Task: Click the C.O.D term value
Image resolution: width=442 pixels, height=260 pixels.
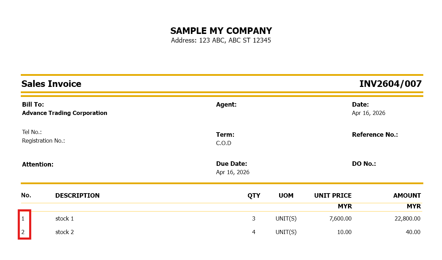Action: 223,143
